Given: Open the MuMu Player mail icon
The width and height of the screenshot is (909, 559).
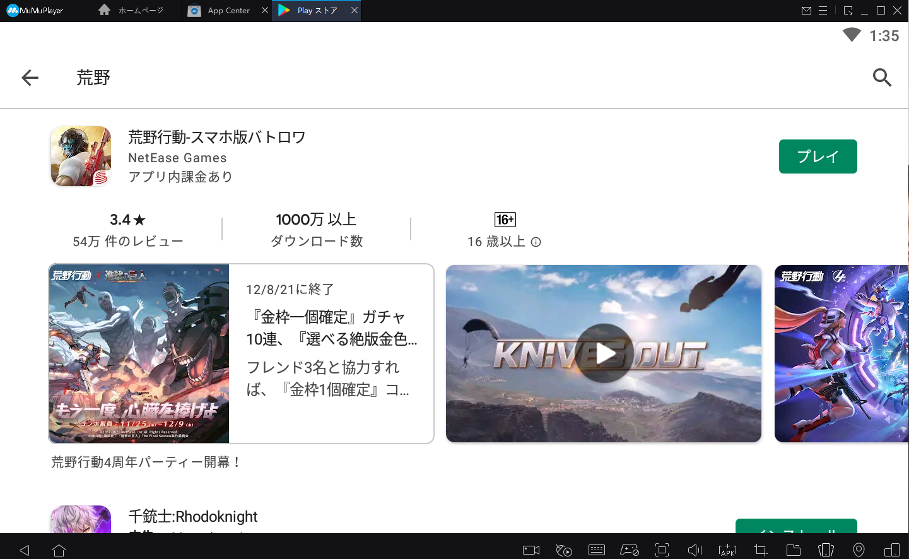Looking at the screenshot, I should (806, 11).
